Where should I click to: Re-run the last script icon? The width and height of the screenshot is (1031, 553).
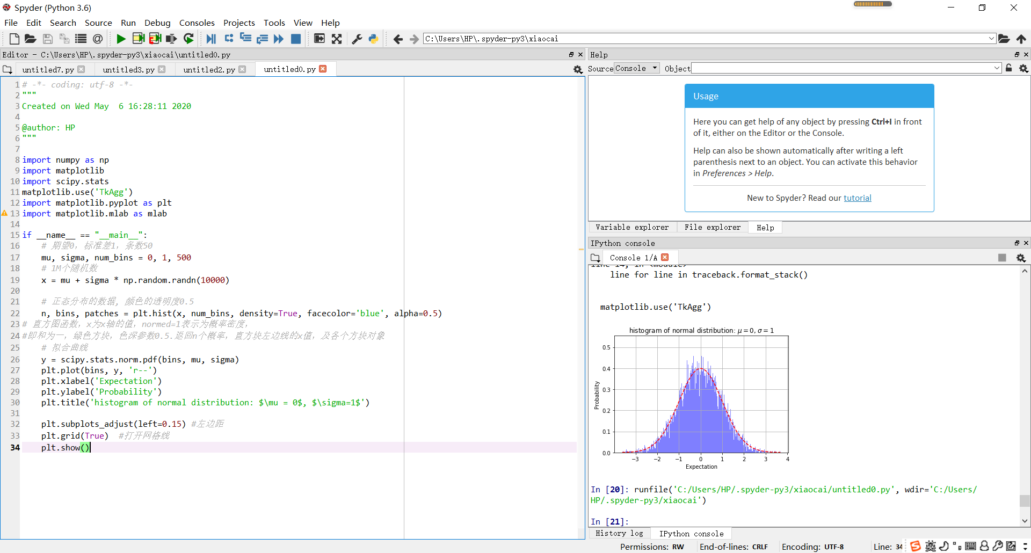pyautogui.click(x=188, y=39)
